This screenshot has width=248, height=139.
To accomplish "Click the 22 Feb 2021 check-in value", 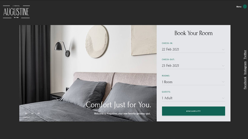I will click(170, 49).
